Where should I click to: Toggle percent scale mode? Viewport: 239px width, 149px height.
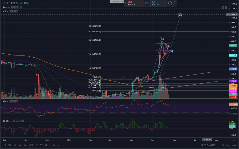click(x=223, y=145)
